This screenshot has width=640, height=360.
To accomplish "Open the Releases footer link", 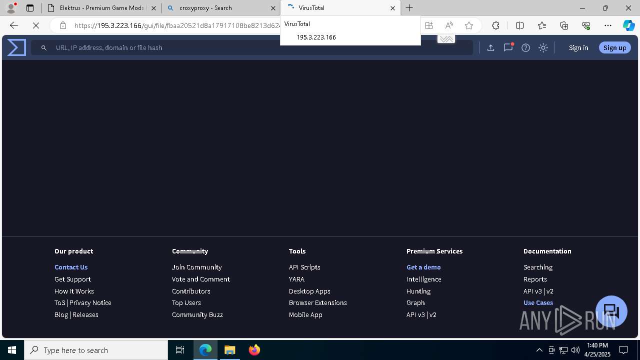I will click(85, 314).
